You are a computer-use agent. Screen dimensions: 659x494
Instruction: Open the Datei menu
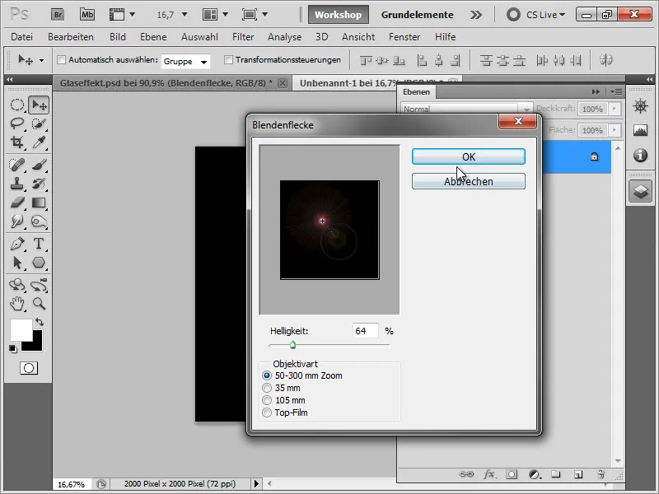coord(22,37)
